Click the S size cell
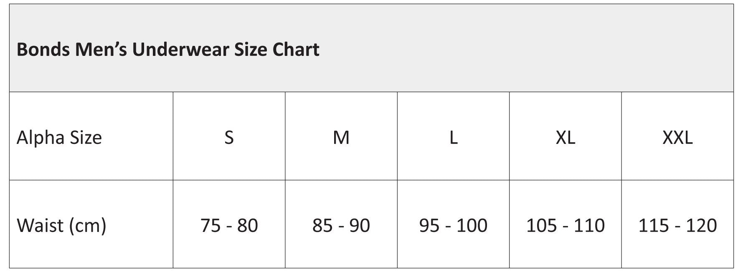The height and width of the screenshot is (272, 738). (229, 138)
